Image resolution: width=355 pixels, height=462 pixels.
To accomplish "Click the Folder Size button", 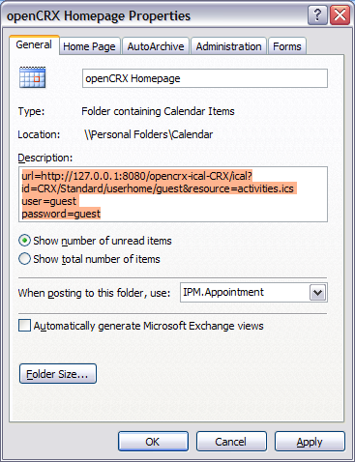I will pos(58,374).
